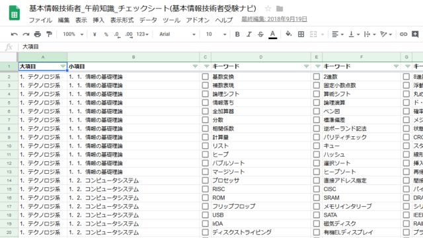Open the text color picker
423x238 pixels.
(x=273, y=34)
